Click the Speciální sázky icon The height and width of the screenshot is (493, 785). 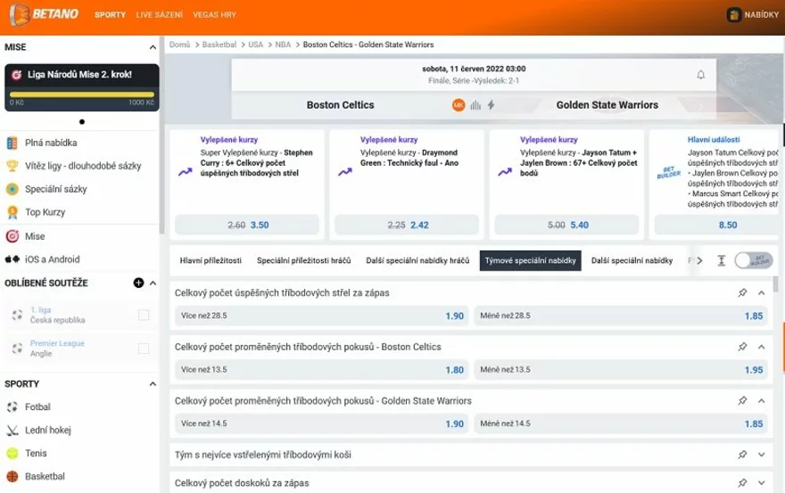(12, 189)
